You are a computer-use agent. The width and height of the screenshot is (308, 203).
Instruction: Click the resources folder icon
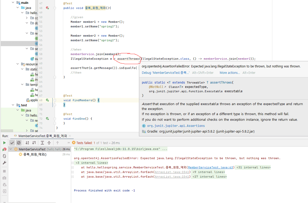coord(23,64)
